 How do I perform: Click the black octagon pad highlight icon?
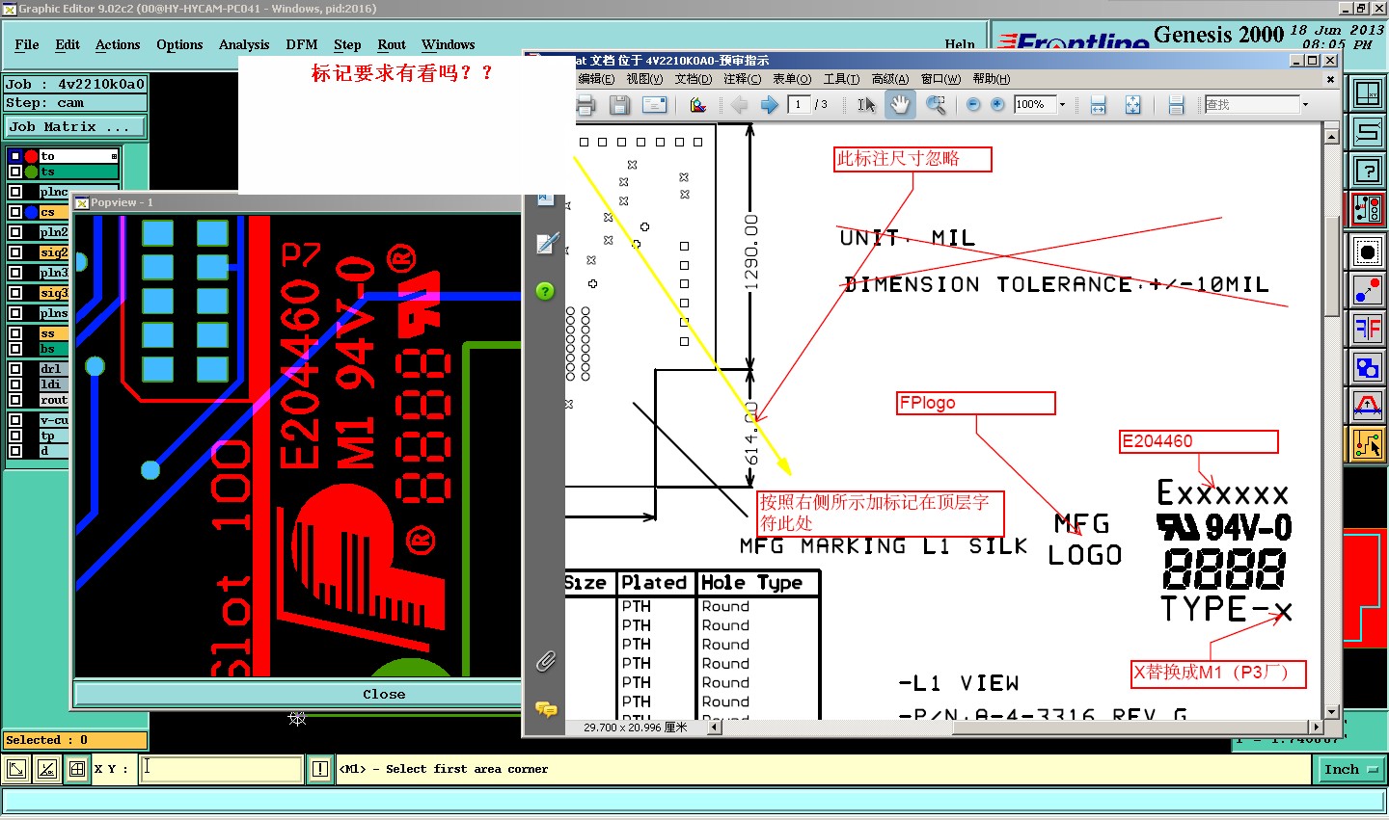pyautogui.click(x=1368, y=252)
